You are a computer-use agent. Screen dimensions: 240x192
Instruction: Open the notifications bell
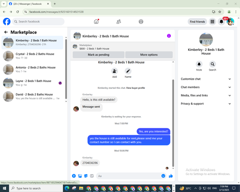pos(221,22)
